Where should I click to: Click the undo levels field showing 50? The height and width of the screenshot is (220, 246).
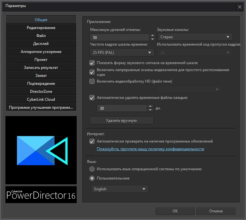[119, 37]
